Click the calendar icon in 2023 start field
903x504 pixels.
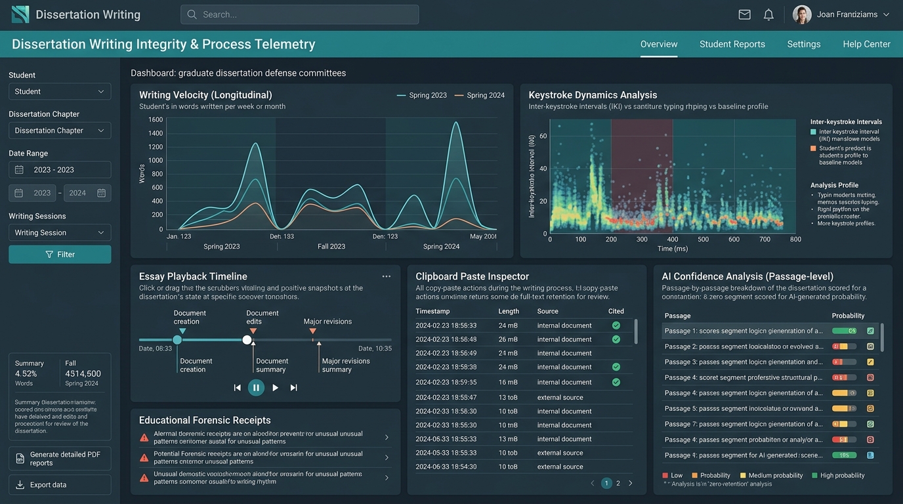tap(19, 193)
